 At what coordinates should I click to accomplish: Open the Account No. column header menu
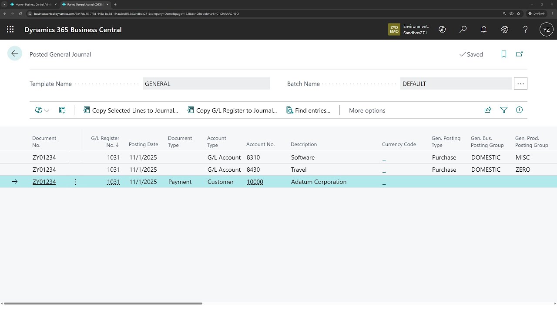(260, 144)
